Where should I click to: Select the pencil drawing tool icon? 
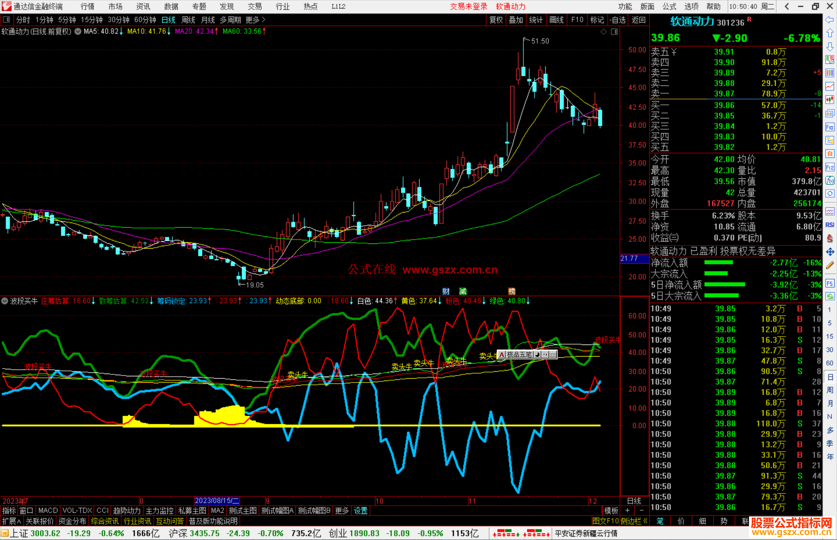(x=830, y=265)
